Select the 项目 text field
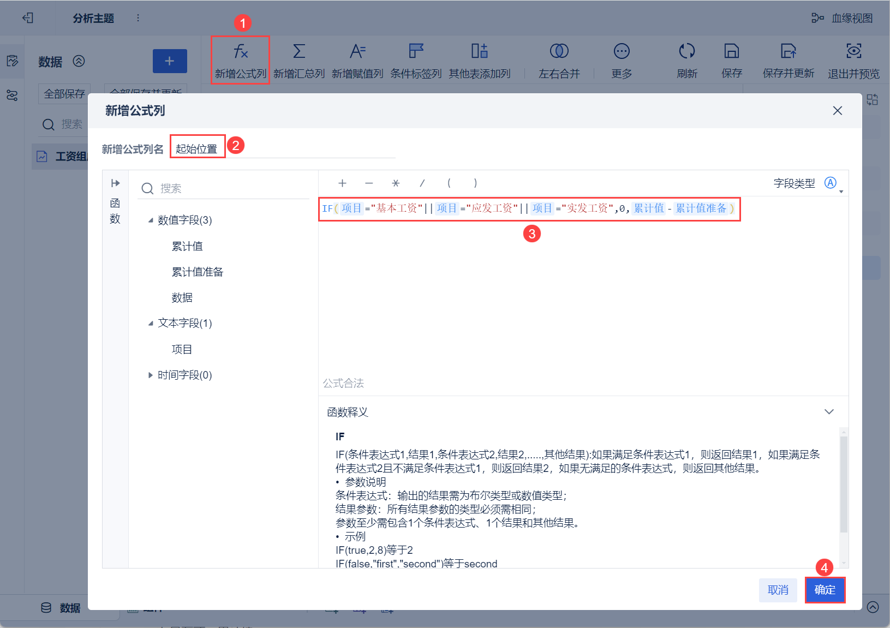 [182, 349]
